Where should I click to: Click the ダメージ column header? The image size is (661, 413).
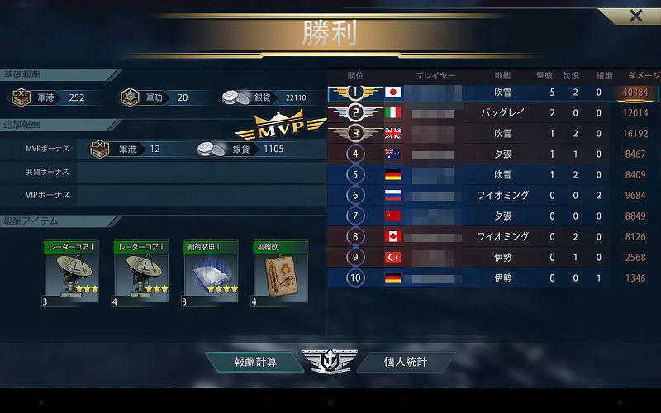644,75
